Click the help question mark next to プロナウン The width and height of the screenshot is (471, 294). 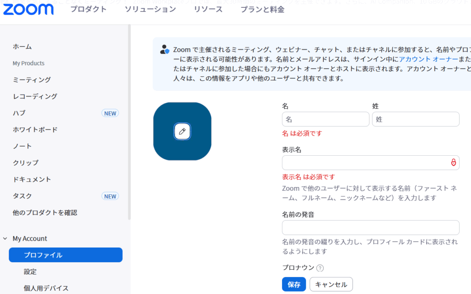tap(320, 268)
